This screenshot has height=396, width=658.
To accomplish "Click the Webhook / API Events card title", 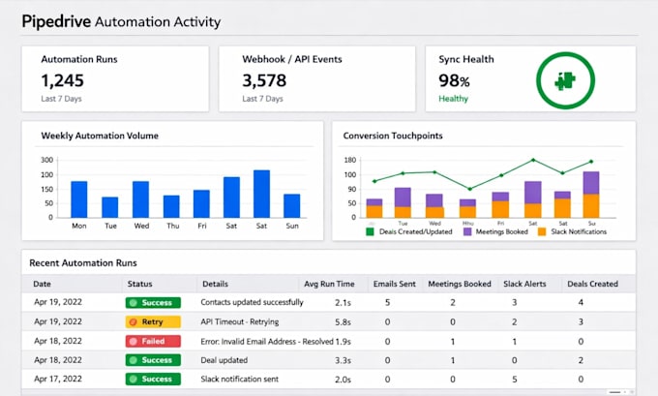I will point(292,59).
